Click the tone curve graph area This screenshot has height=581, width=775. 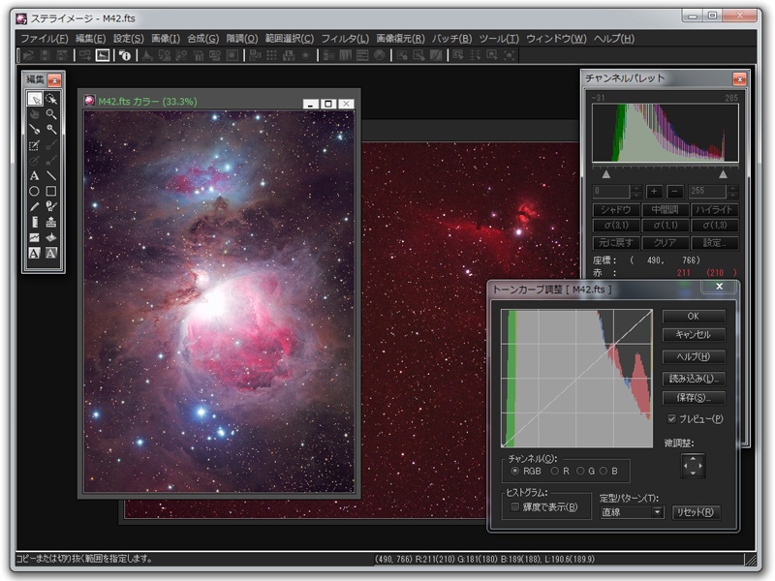tap(576, 378)
